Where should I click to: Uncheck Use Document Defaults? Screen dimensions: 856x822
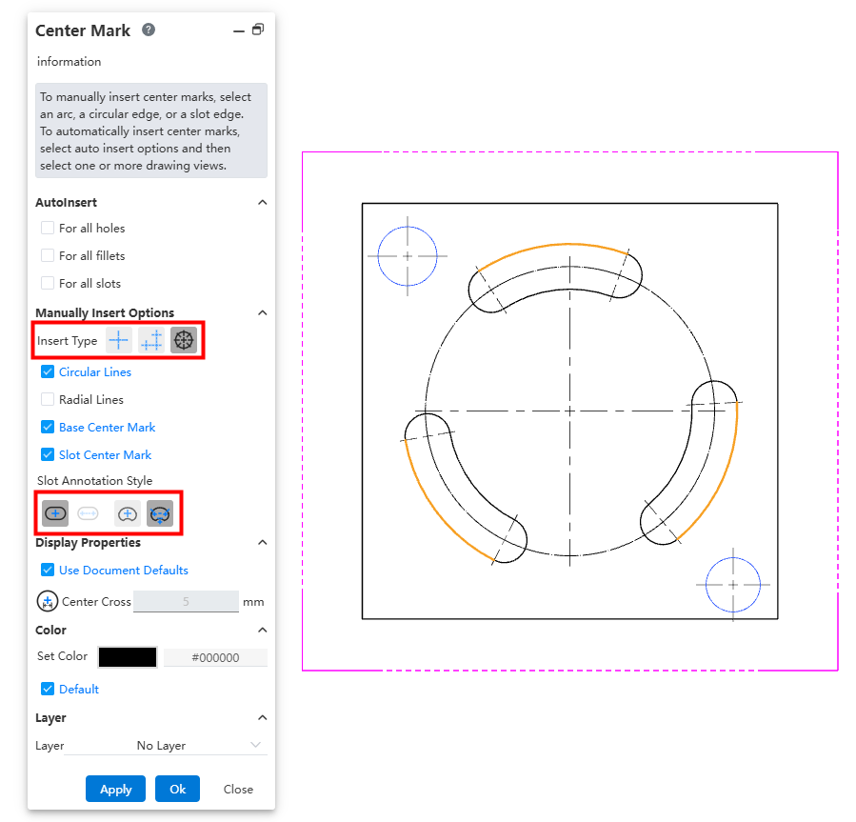[x=48, y=571]
